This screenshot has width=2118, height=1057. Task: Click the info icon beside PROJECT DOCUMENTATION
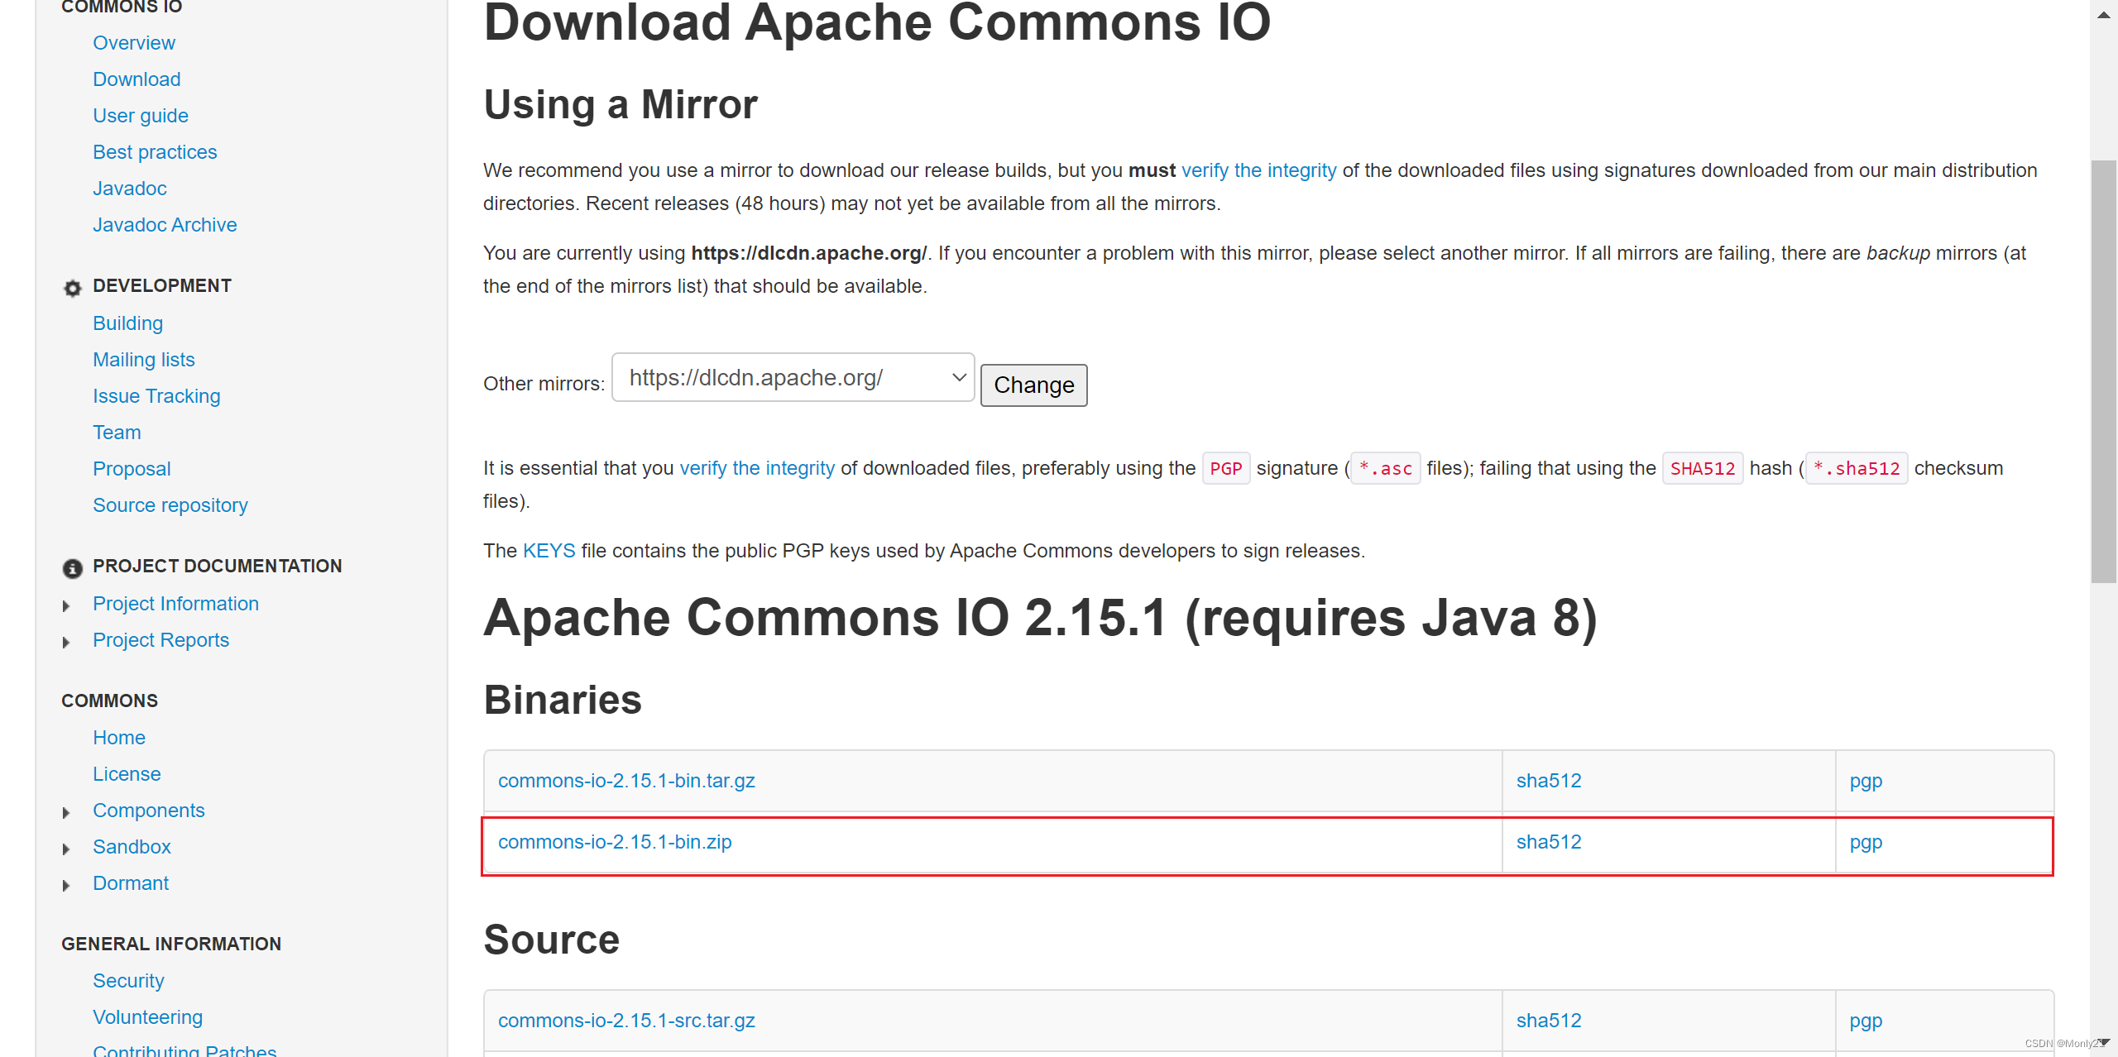(72, 568)
